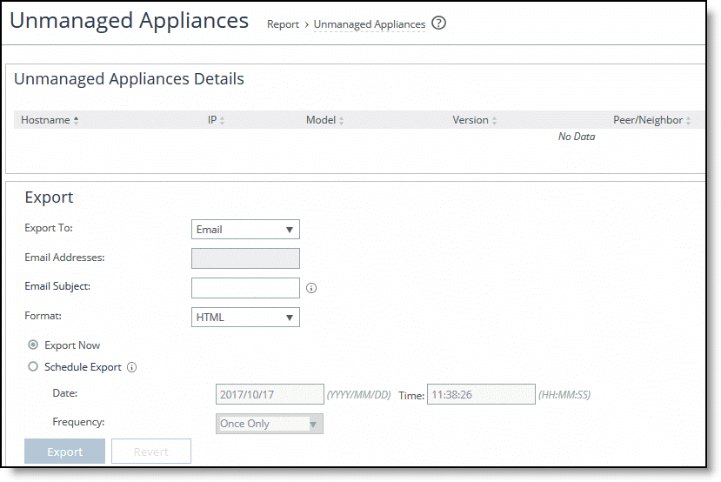Viewport: 721px width, 482px height.
Task: Open the Export To dropdown
Action: [245, 229]
